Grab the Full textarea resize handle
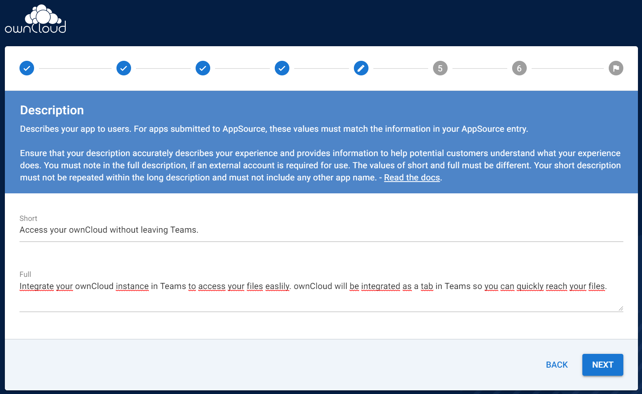Image resolution: width=642 pixels, height=394 pixels. (620, 308)
